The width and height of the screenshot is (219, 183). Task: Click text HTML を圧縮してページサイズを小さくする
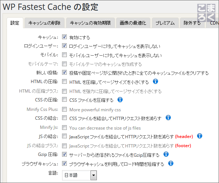[109, 82]
